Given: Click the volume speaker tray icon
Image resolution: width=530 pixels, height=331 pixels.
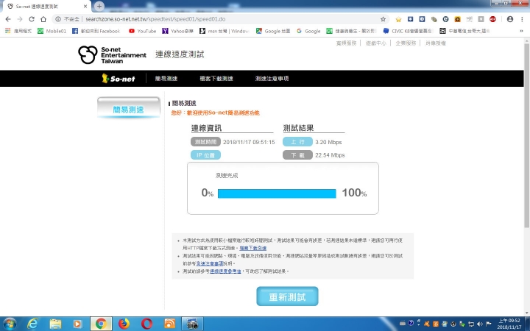Looking at the screenshot, I should [480, 324].
